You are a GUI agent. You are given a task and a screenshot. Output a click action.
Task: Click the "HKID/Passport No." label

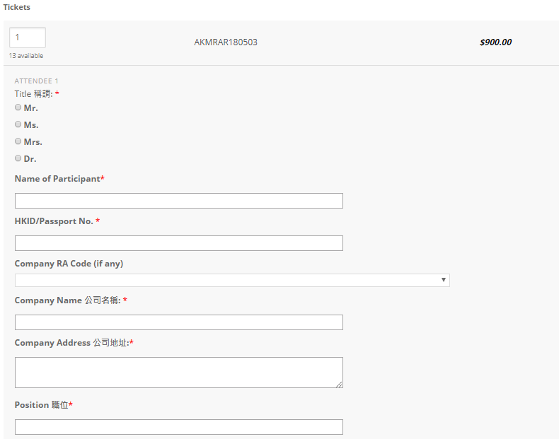54,221
